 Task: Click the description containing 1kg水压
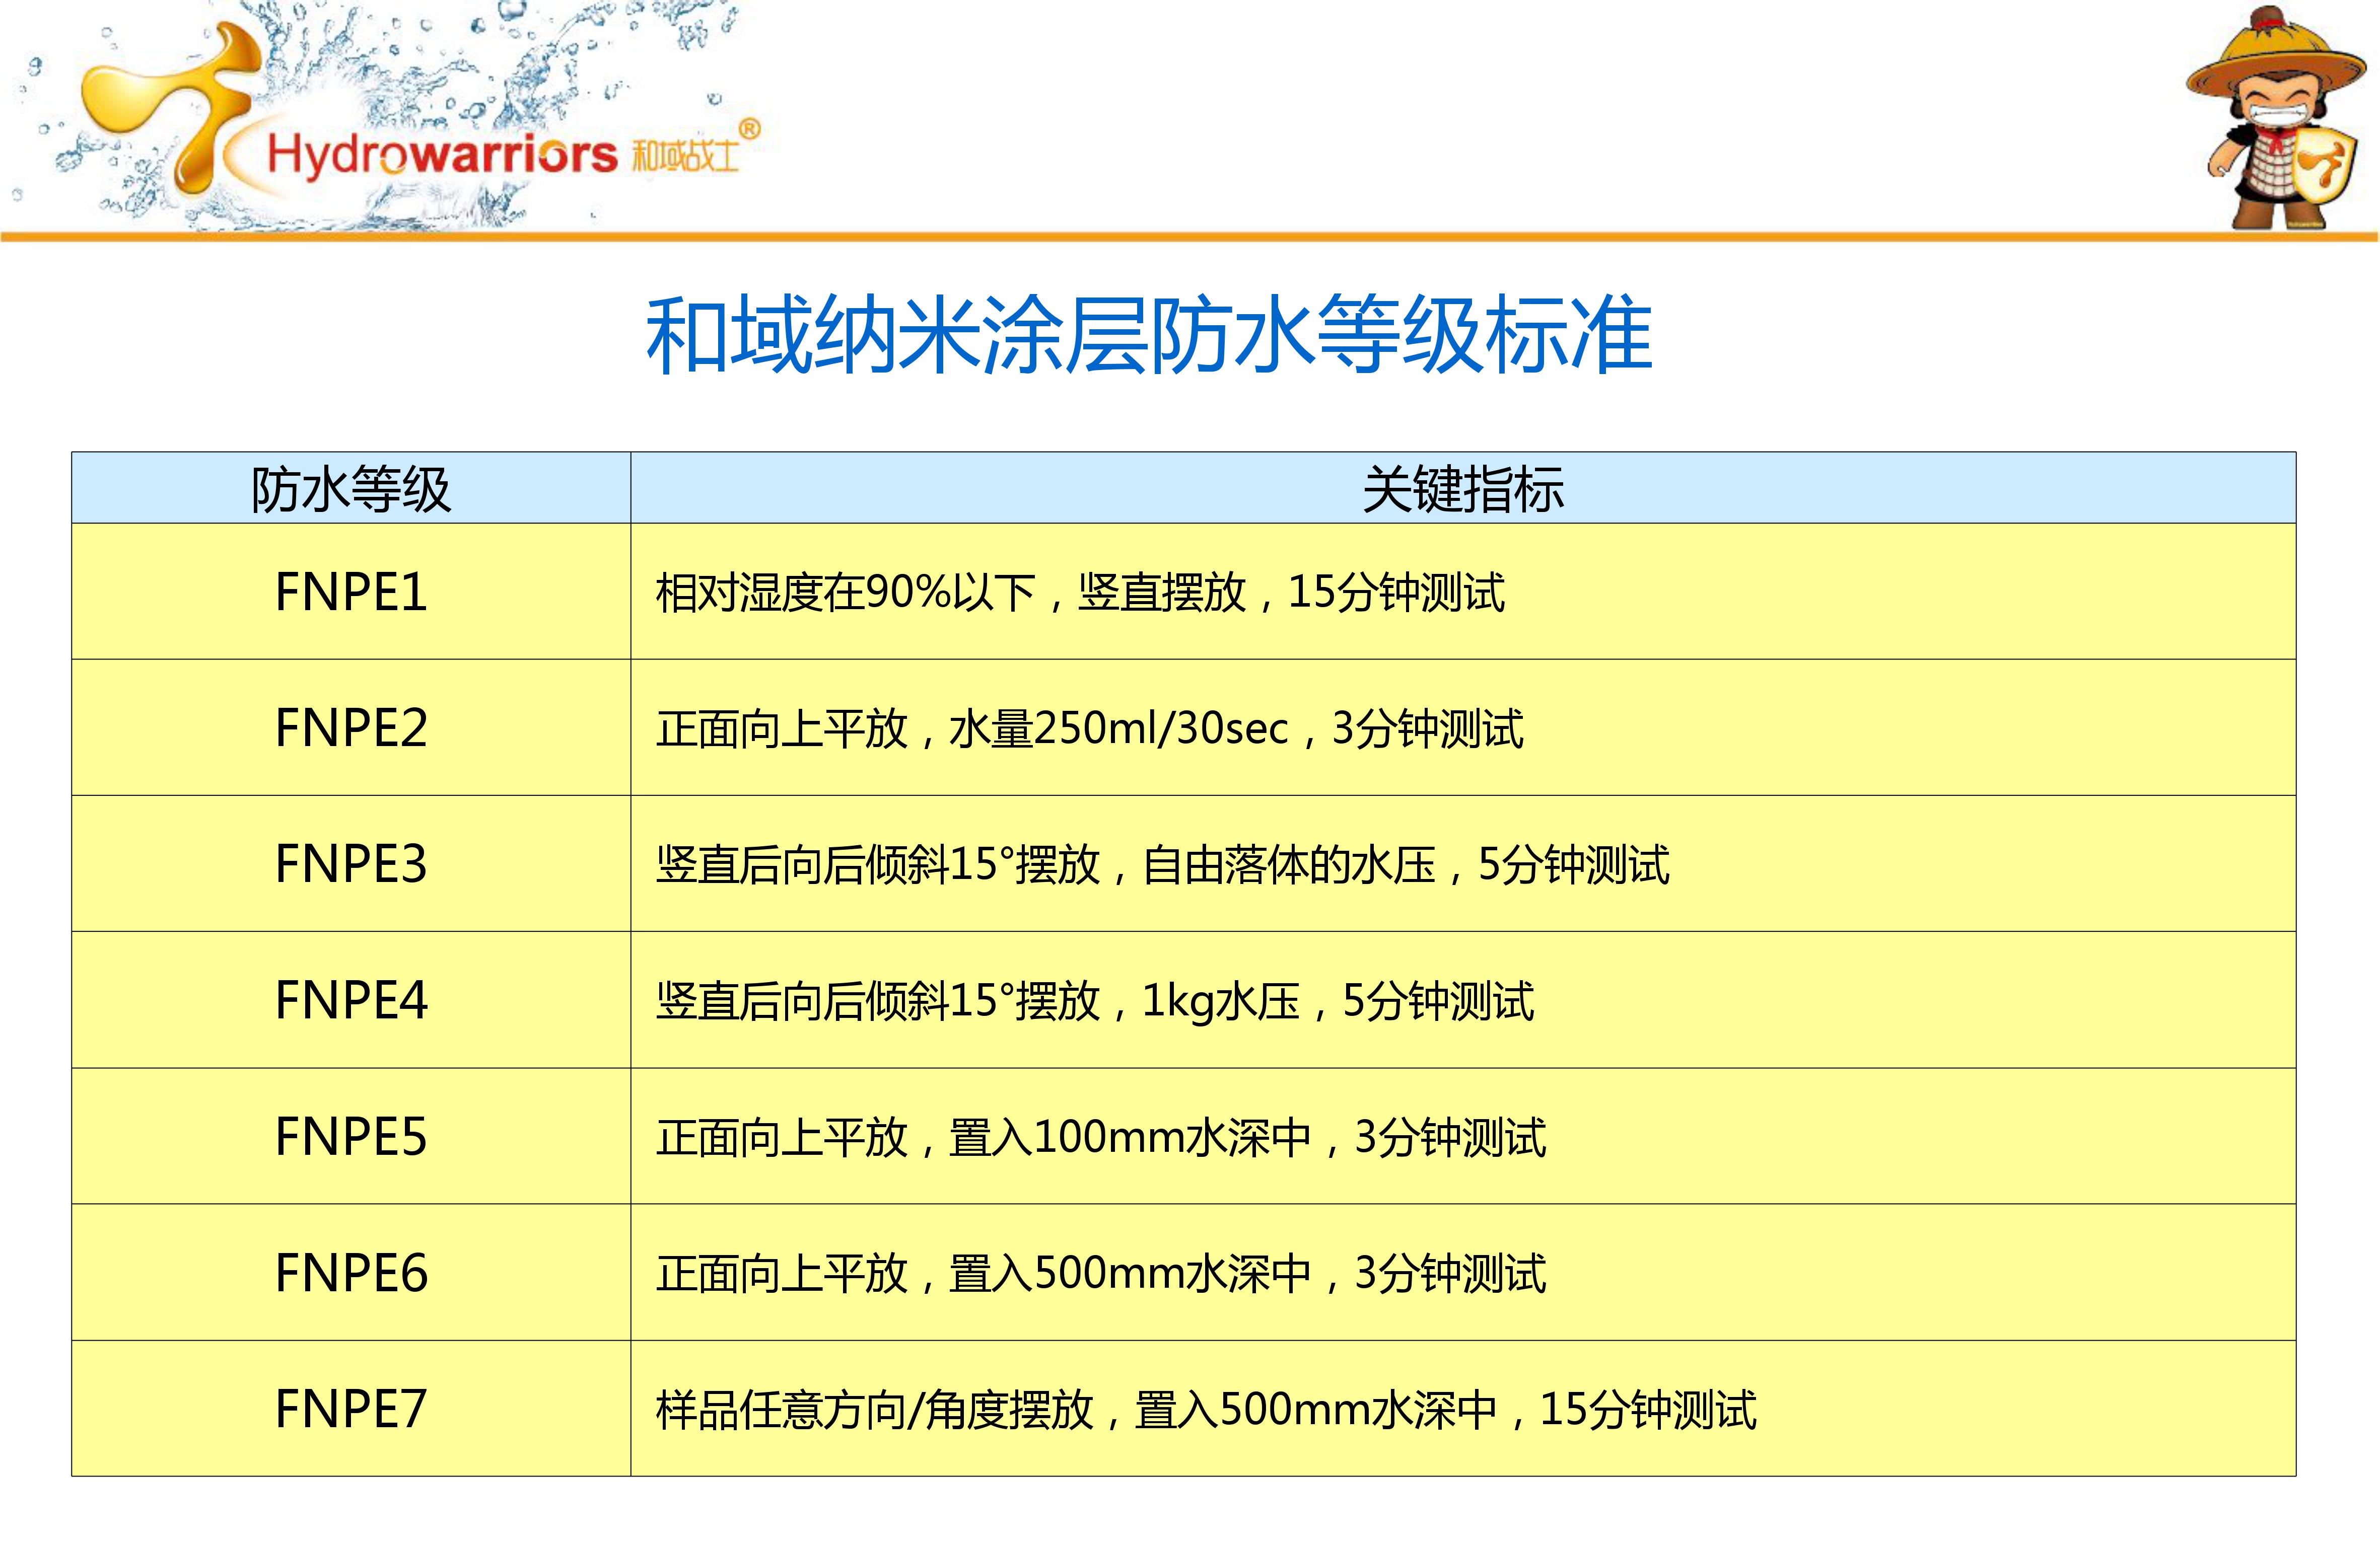(1095, 1001)
